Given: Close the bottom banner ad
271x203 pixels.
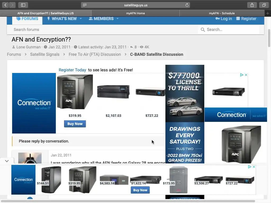Looking at the screenshot, I should click(254, 167).
